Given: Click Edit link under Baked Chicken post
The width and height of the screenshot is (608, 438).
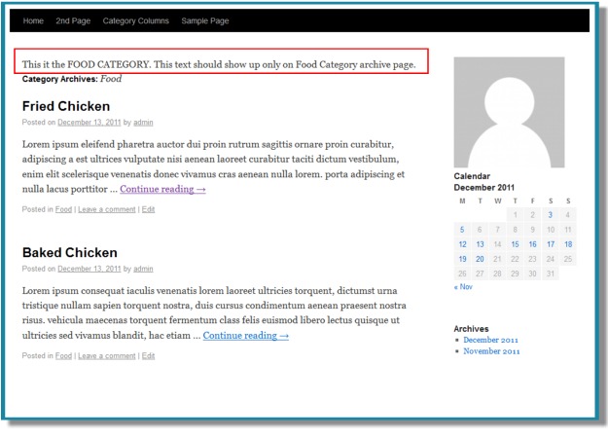Looking at the screenshot, I should pos(148,356).
